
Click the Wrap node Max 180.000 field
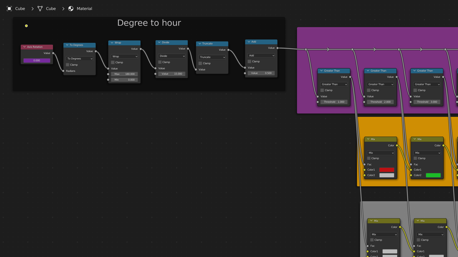tap(125, 74)
